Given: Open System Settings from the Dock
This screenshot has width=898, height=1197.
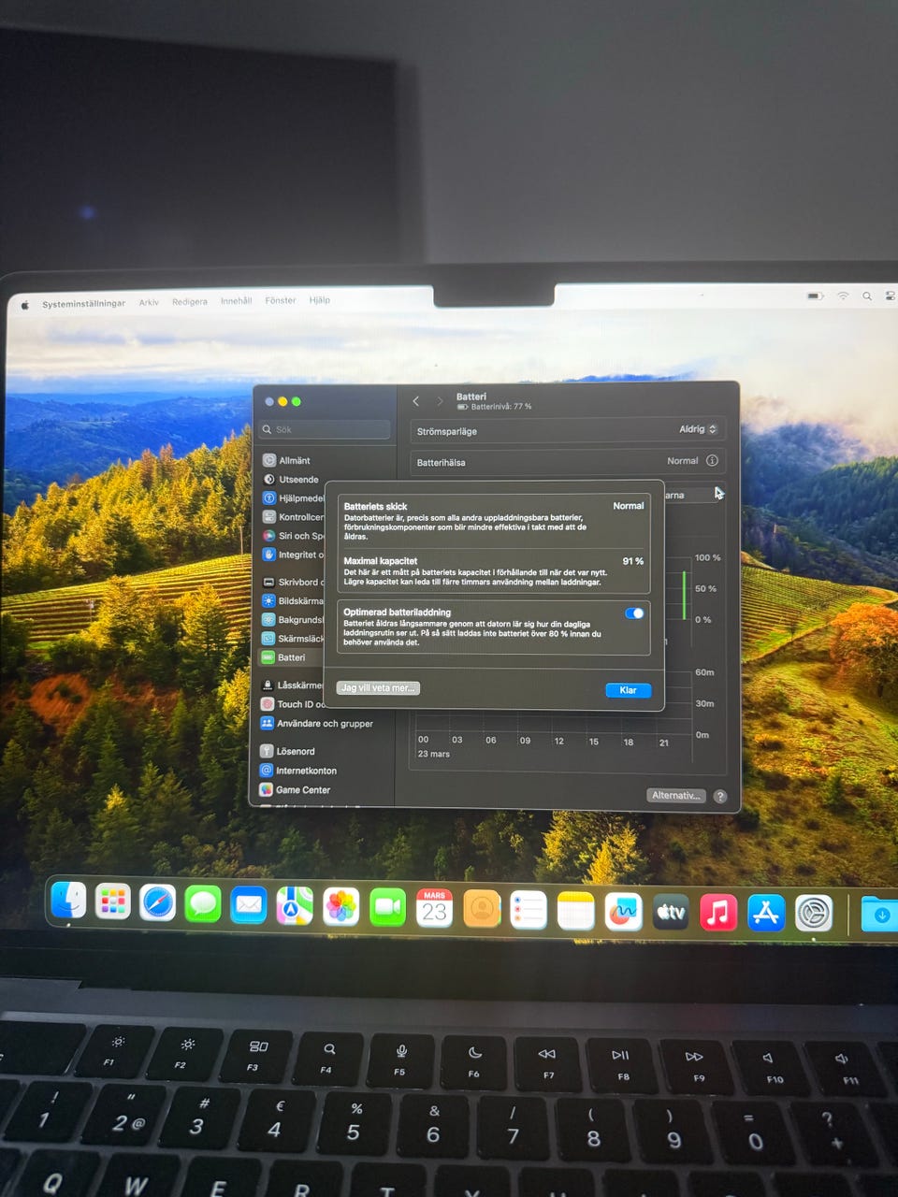Looking at the screenshot, I should [x=814, y=913].
